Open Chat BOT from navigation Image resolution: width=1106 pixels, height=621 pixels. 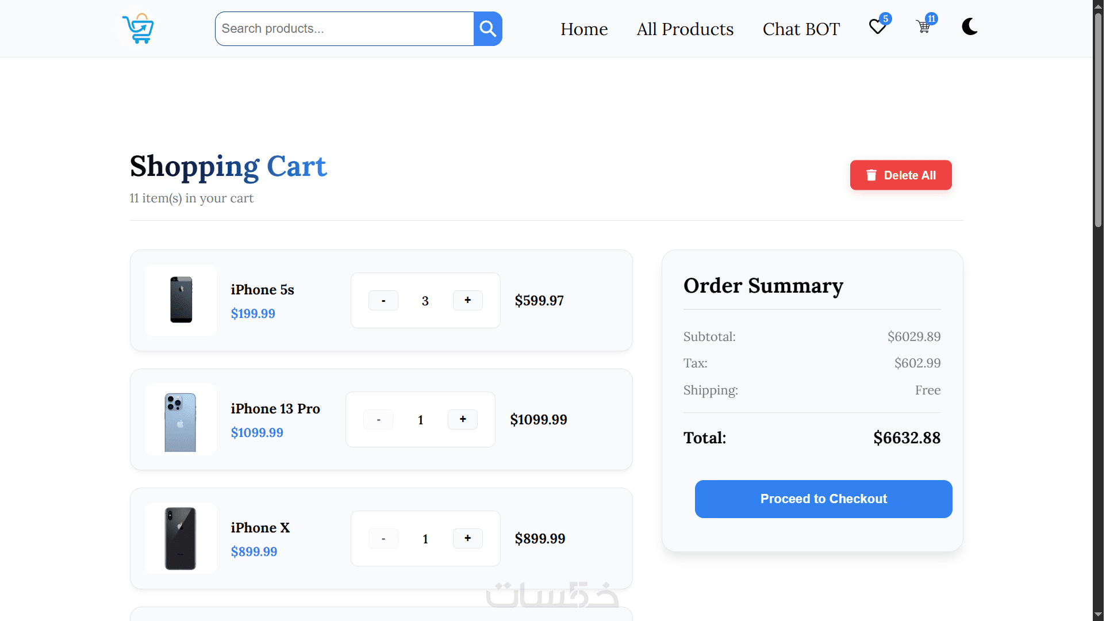801,29
